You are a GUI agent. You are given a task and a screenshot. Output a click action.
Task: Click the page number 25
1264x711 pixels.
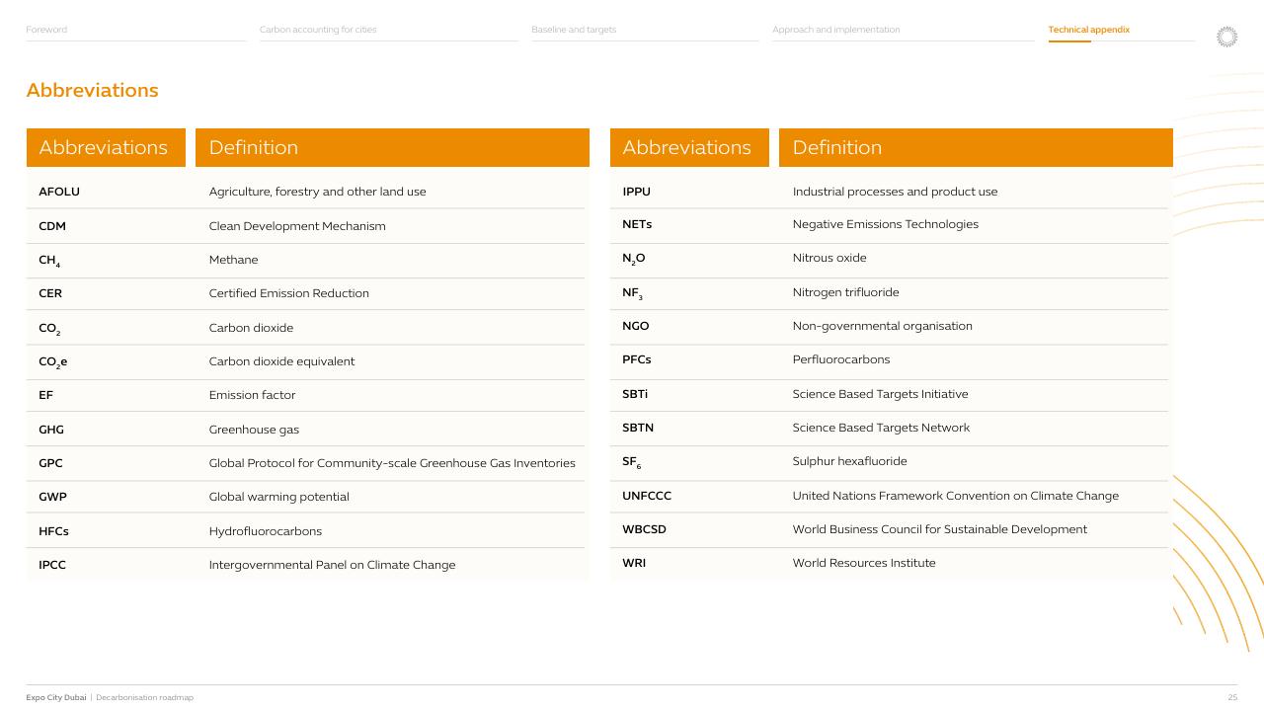coord(1232,697)
